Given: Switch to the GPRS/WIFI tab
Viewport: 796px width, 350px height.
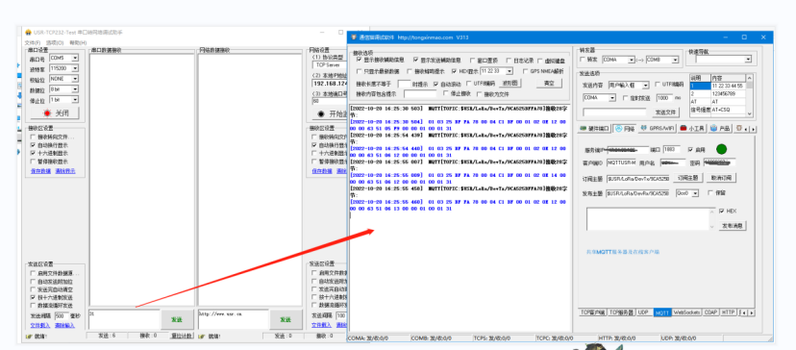Looking at the screenshot, I should [657, 129].
